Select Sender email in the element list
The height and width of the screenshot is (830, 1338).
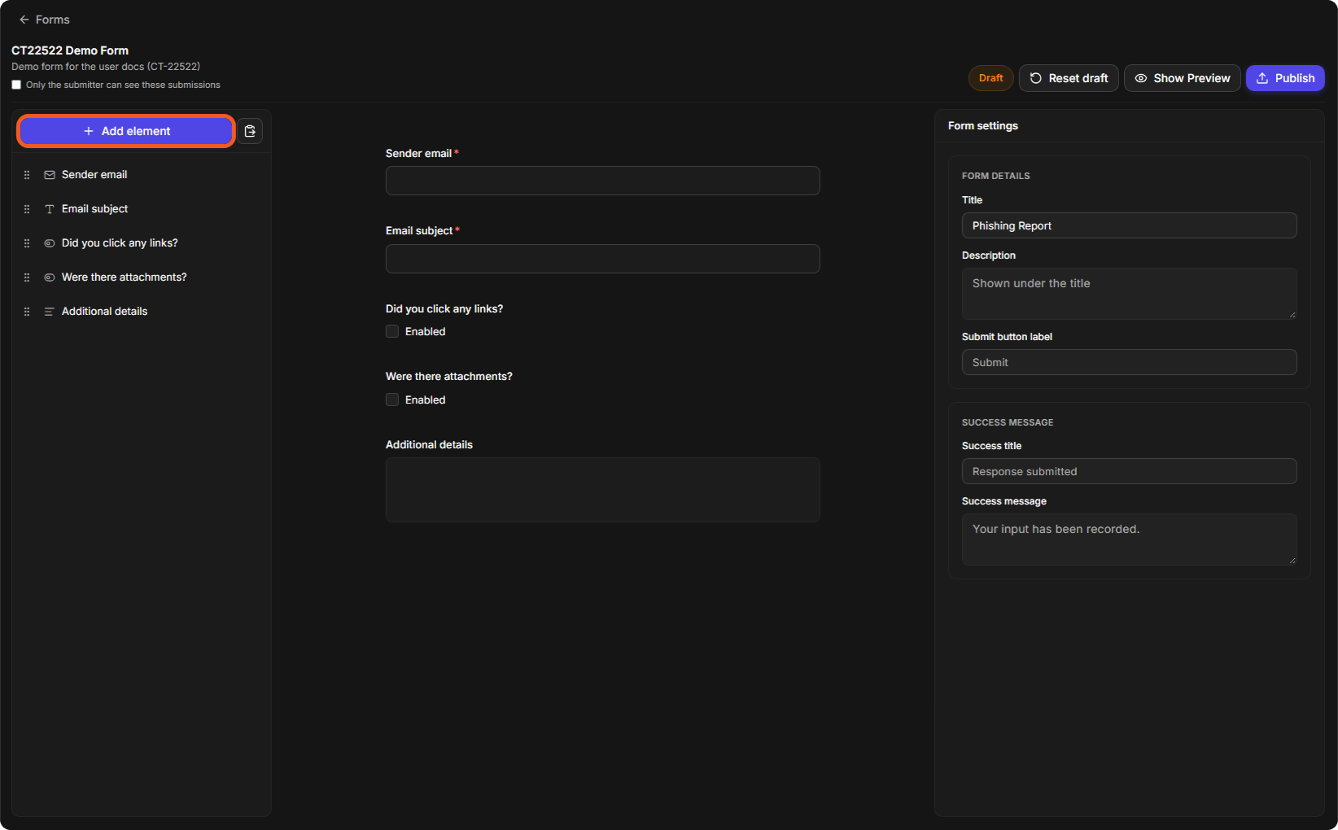click(x=142, y=175)
